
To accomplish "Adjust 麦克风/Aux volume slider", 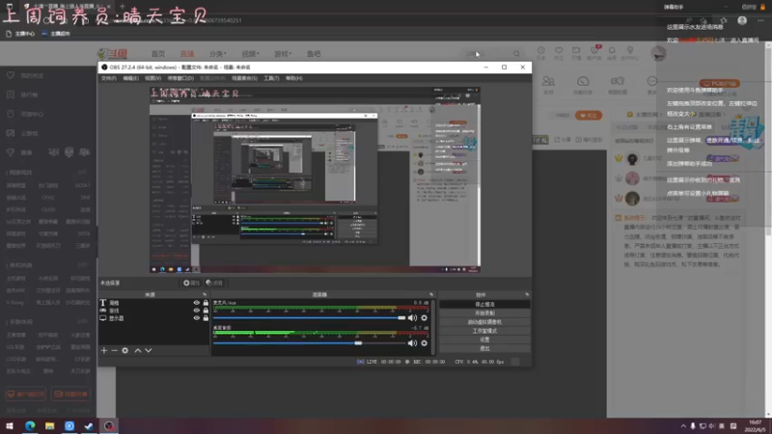I will [x=309, y=318].
